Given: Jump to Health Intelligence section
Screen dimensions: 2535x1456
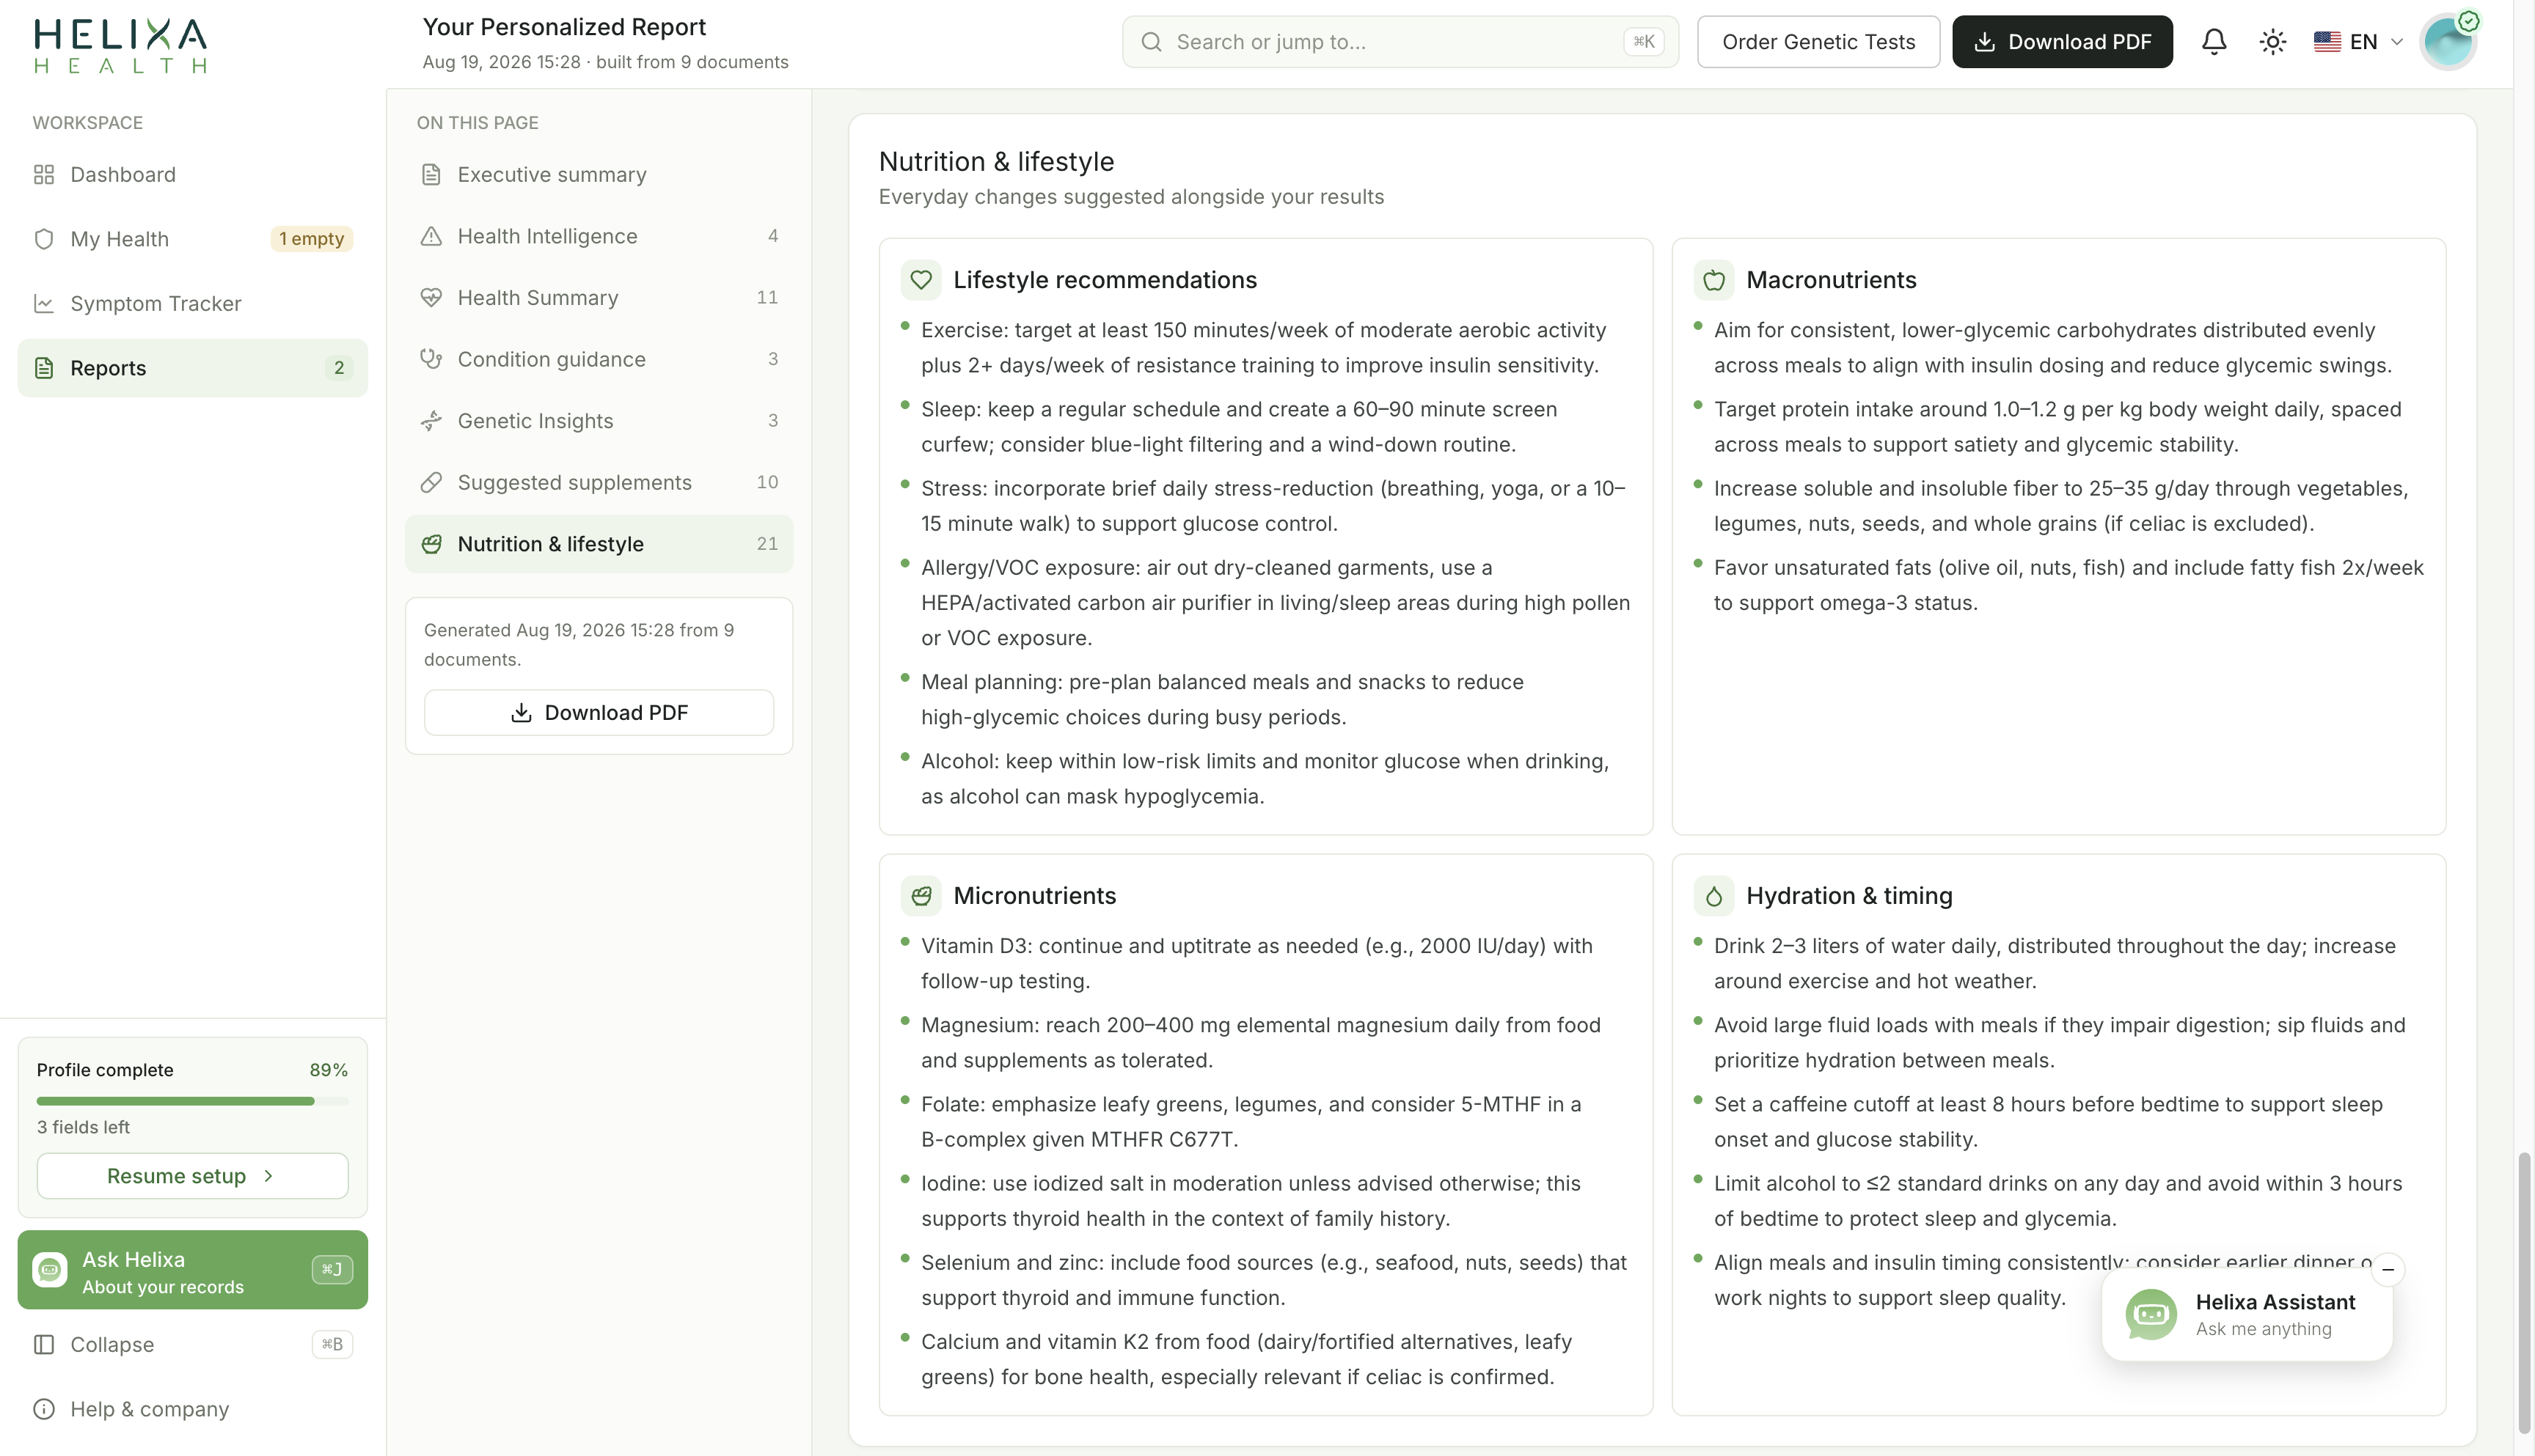Looking at the screenshot, I should [x=599, y=236].
